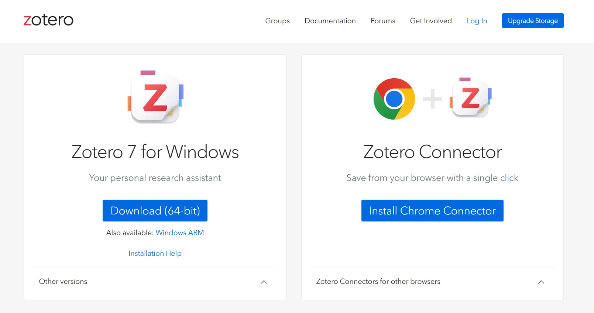Install the Chrome Connector
Image resolution: width=594 pixels, height=313 pixels.
click(x=432, y=210)
